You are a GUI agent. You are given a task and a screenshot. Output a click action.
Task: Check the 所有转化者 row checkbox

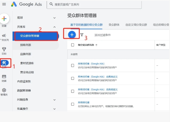tap(73, 104)
